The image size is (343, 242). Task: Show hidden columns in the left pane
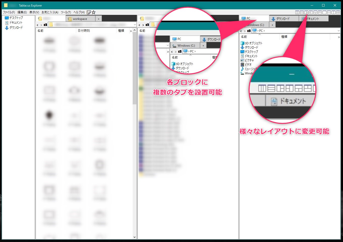pos(131,31)
